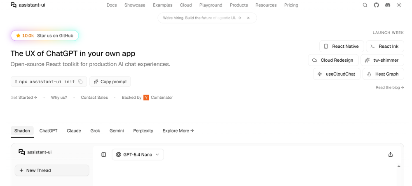Open the React Native launch card
The image size is (412, 186).
(x=342, y=46)
